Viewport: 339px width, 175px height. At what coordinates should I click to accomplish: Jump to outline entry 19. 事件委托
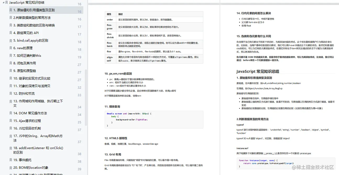tap(22, 160)
